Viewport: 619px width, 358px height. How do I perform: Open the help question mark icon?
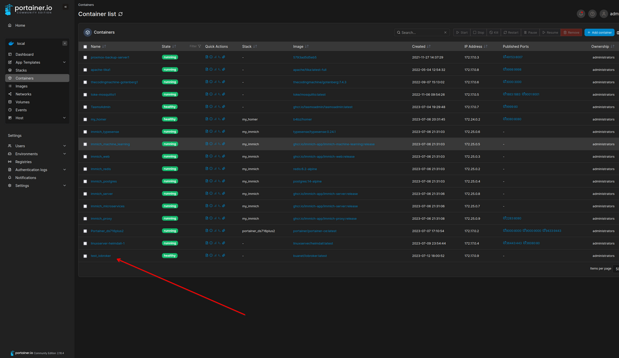point(592,14)
